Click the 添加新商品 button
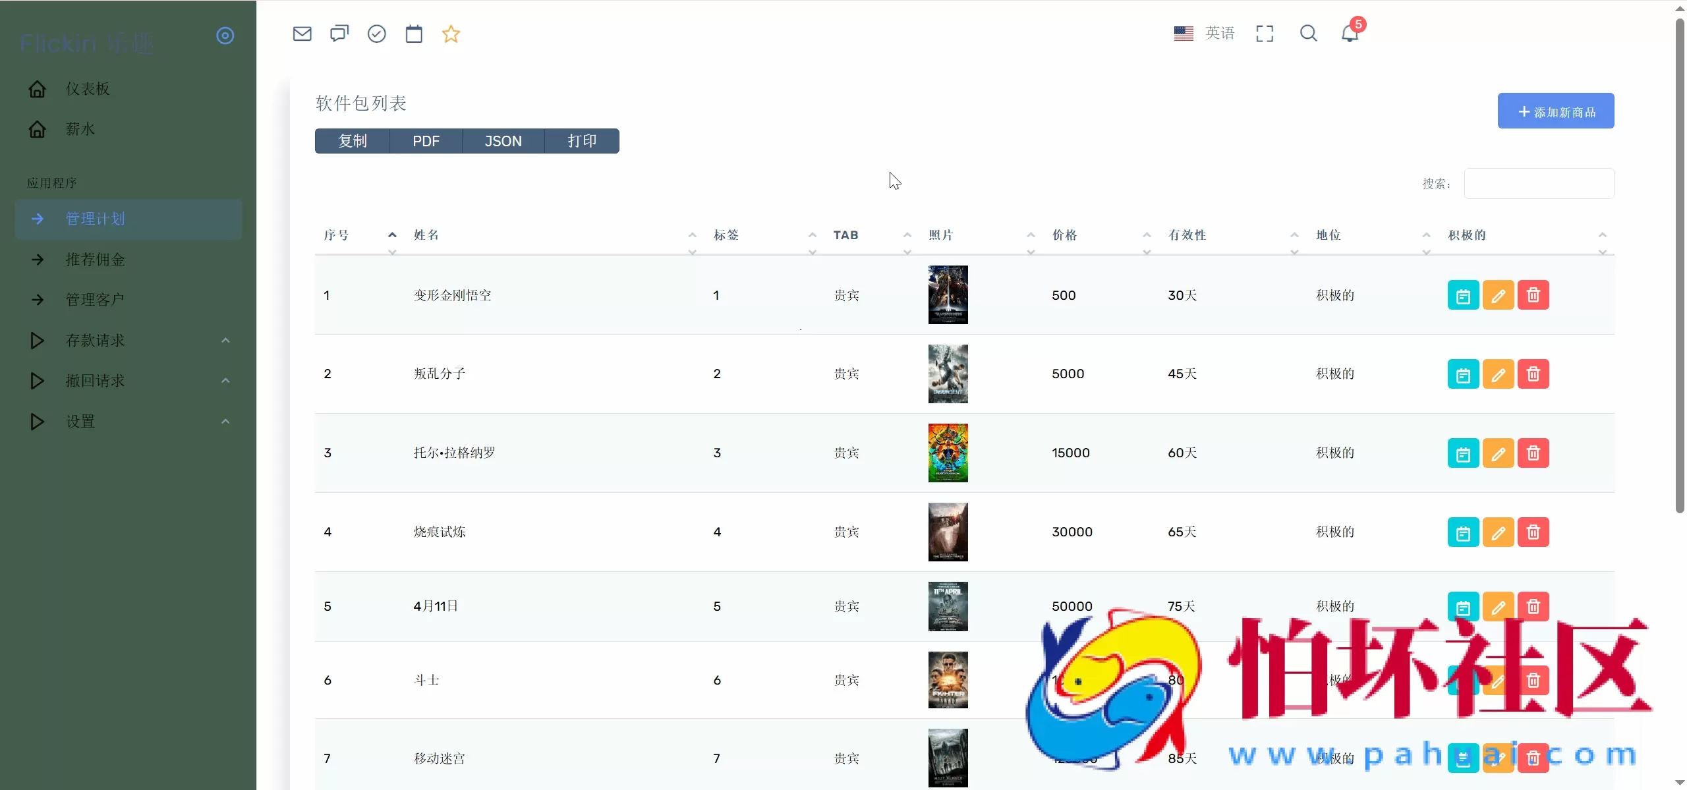Viewport: 1687px width, 790px height. point(1555,111)
